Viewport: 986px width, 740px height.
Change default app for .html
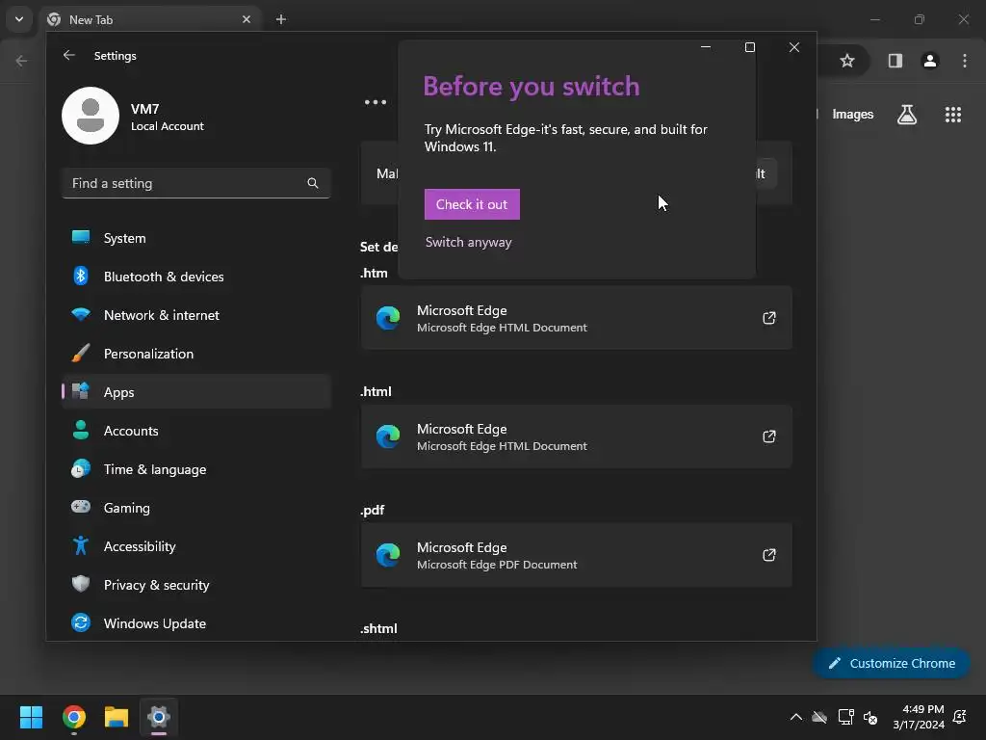click(576, 436)
